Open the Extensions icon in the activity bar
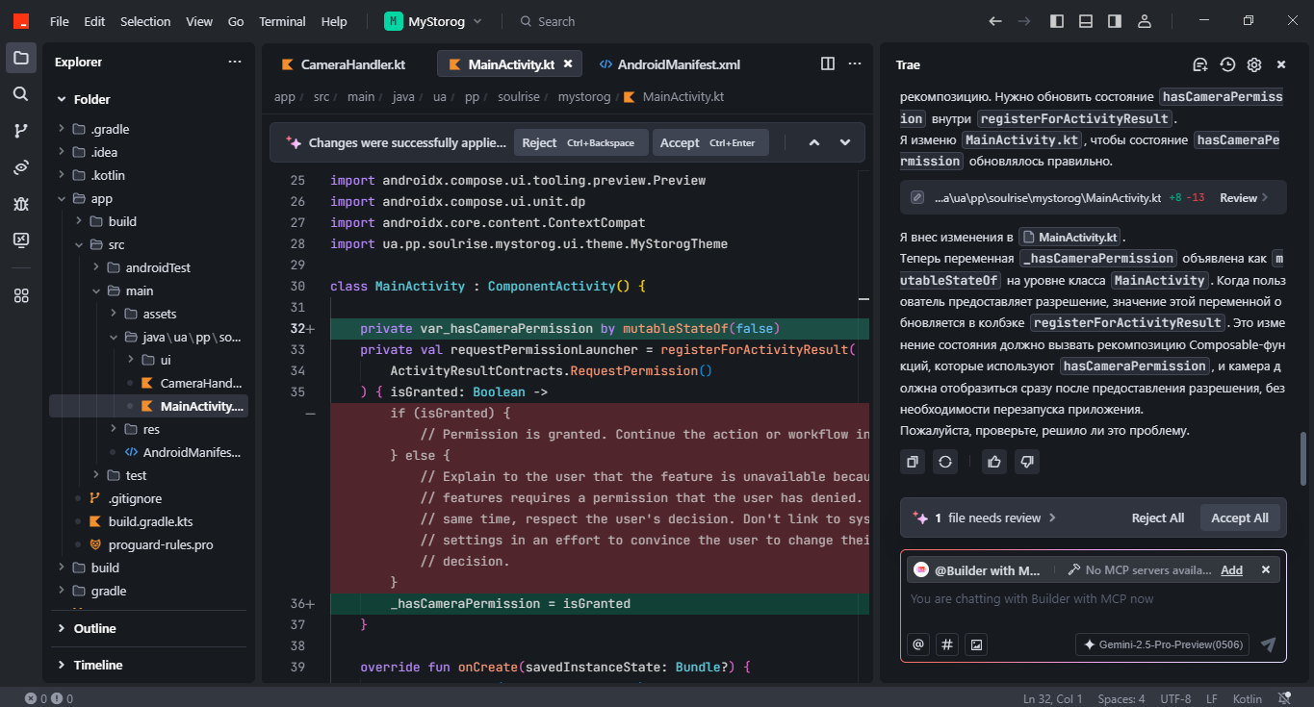The width and height of the screenshot is (1314, 707). point(21,295)
